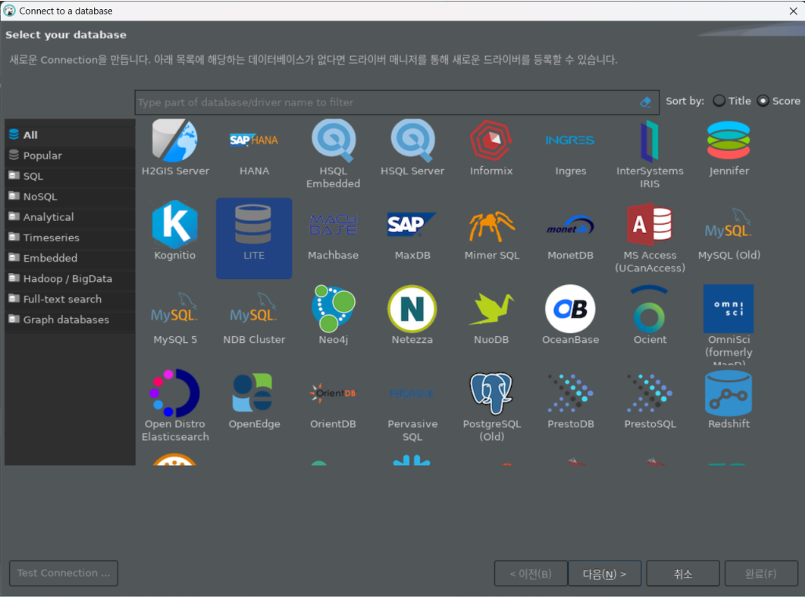This screenshot has height=597, width=805.
Task: Filter to Embedded databases
Action: click(70, 258)
